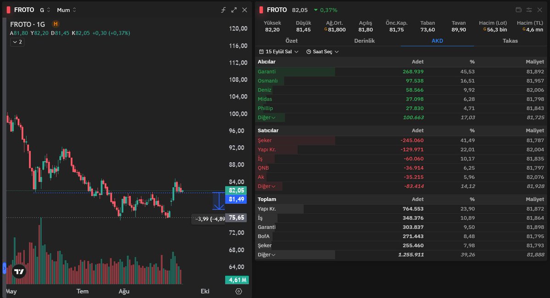Screen dimensions: 550x298
Task: Click the blue measurement arrow on the chart
Action: (218, 201)
